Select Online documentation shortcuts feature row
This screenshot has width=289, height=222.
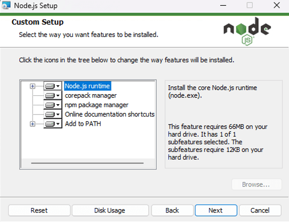(110, 114)
